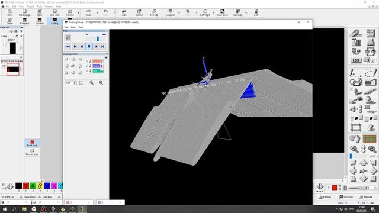Adjust the zoom value spinner in KnittingViewer
The width and height of the screenshot is (379, 213).
pyautogui.click(x=75, y=83)
